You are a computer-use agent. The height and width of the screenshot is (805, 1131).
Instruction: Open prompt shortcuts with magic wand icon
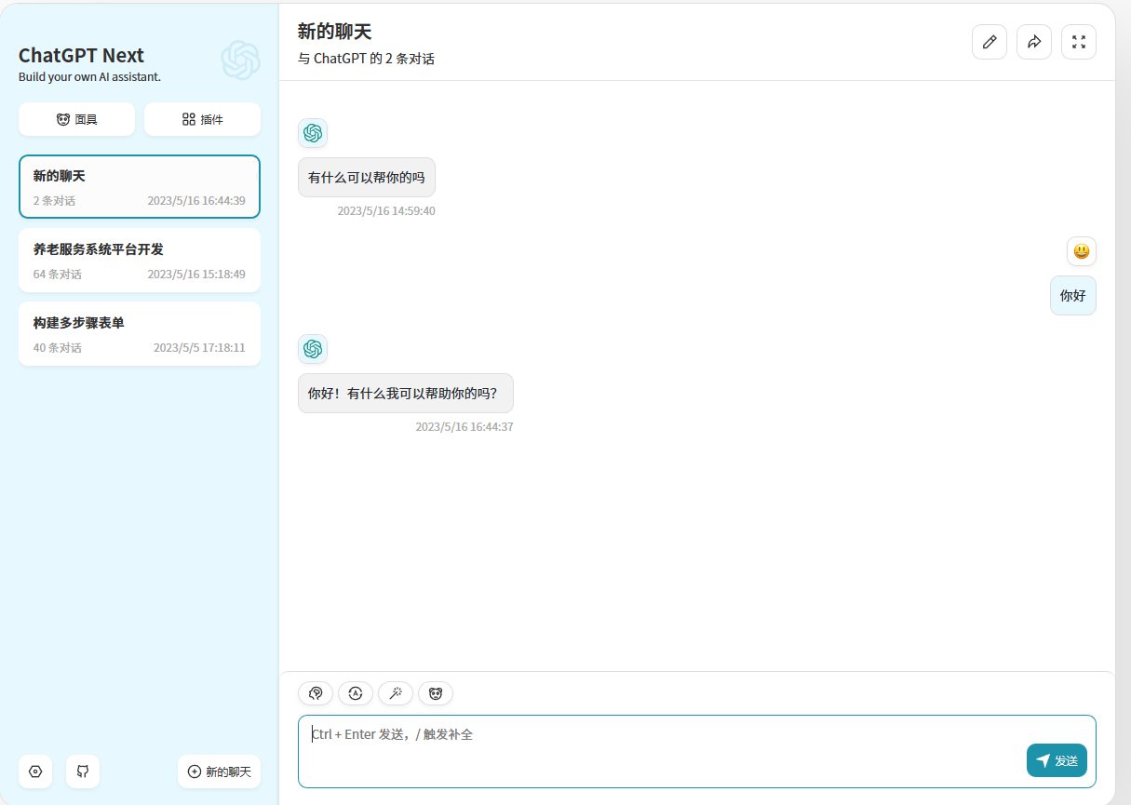point(396,693)
